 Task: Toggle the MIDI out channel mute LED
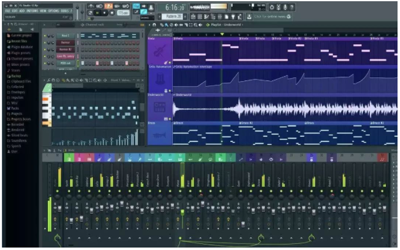coord(45,63)
